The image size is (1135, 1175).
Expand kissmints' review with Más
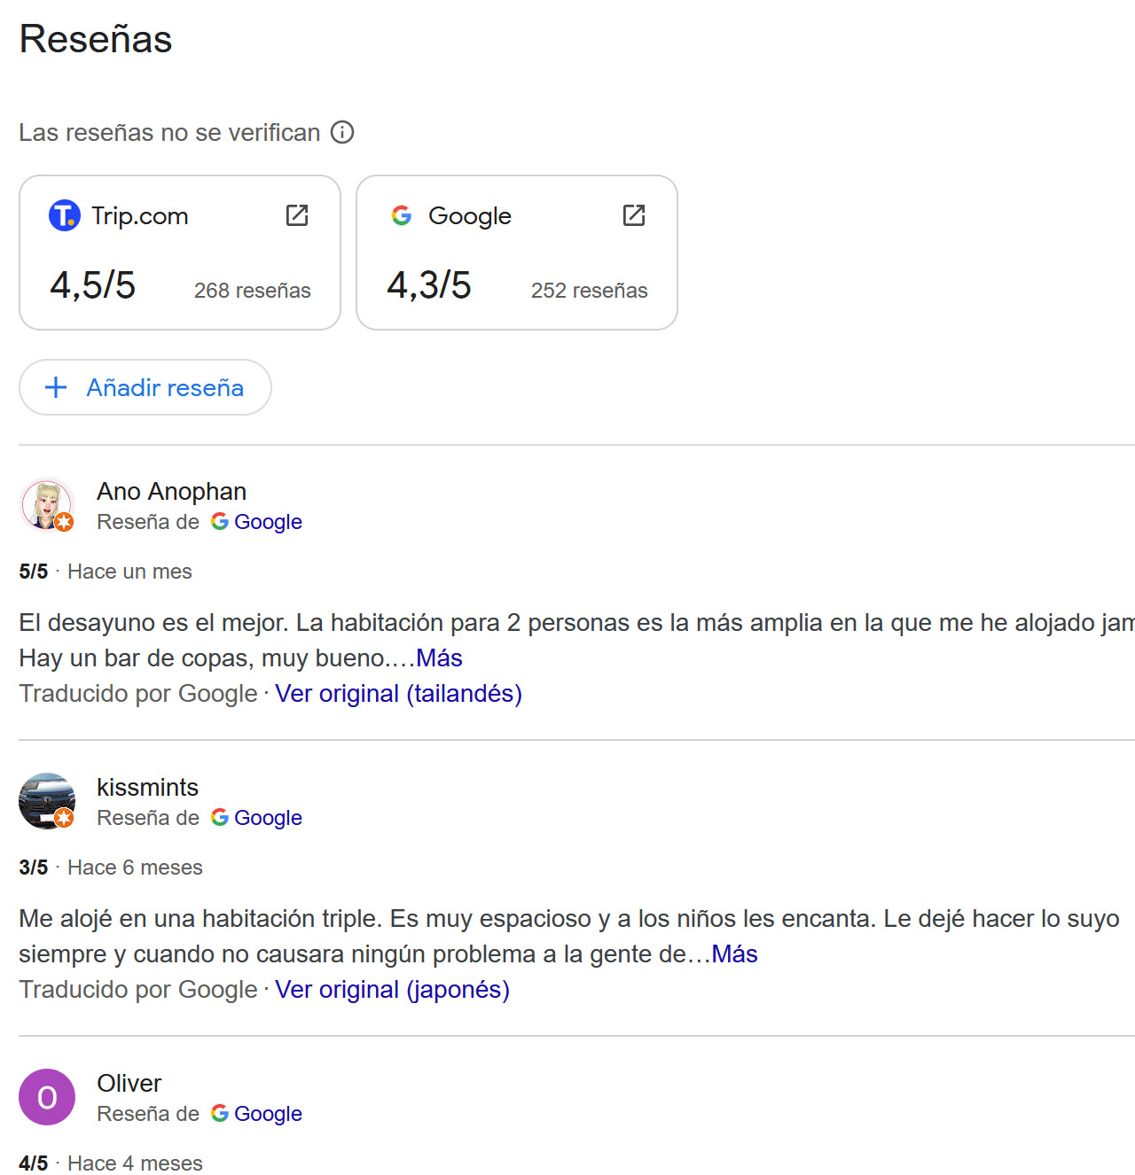(734, 954)
